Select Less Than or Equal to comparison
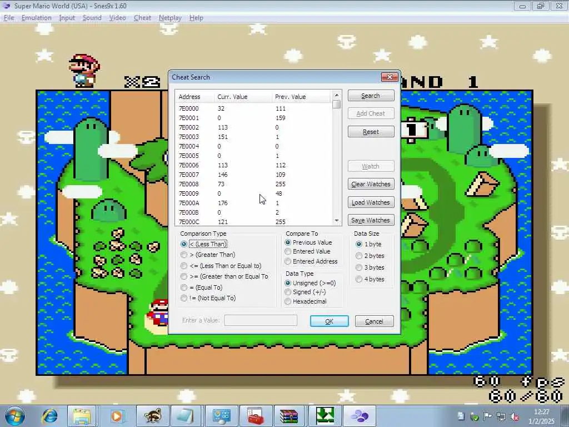Viewport: 569px width, 427px height. (221, 266)
